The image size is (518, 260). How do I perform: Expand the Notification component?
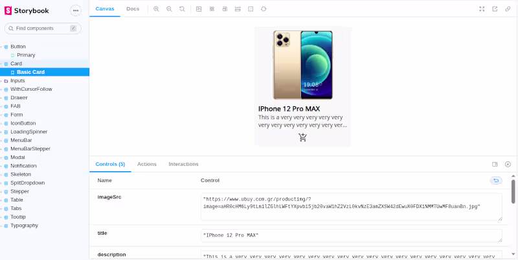pyautogui.click(x=23, y=166)
